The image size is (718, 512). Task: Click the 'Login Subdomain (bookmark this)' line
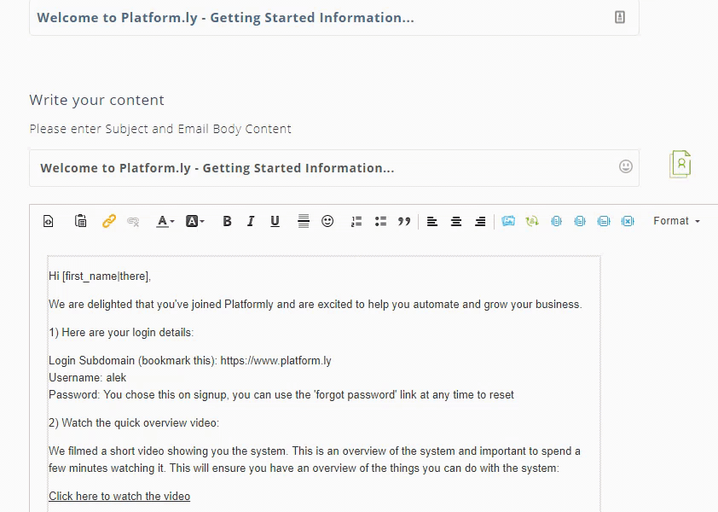[x=190, y=361]
